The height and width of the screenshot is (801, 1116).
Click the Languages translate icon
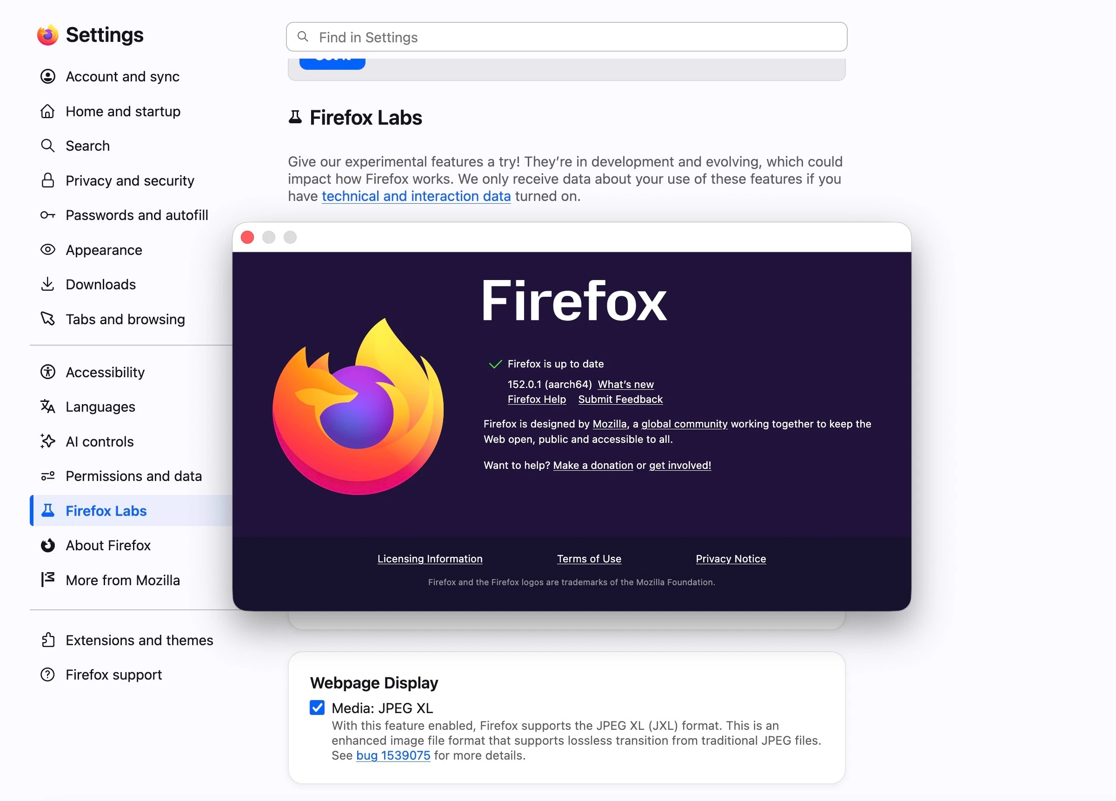tap(48, 407)
